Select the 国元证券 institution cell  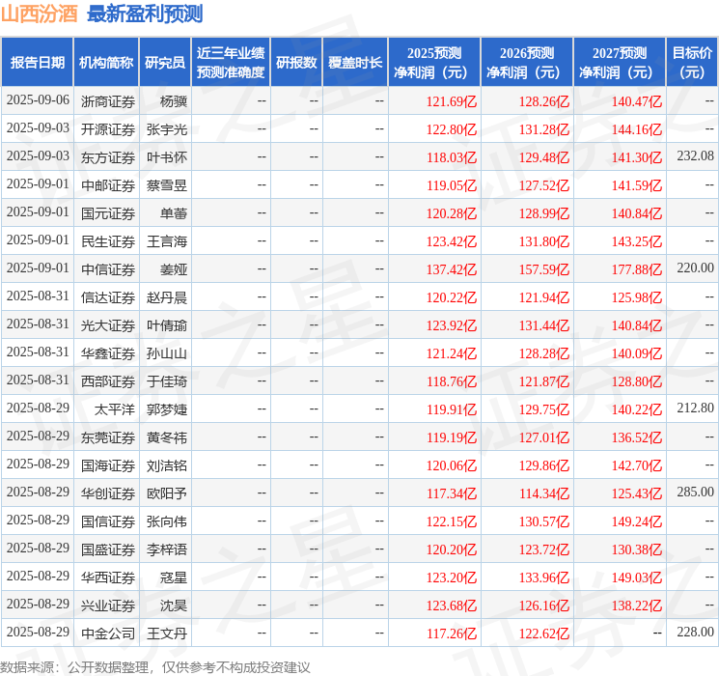tap(108, 213)
